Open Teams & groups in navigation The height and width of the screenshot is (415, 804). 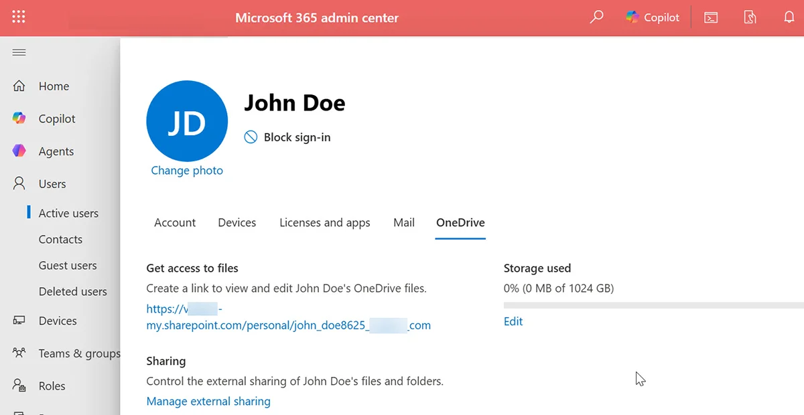coord(79,353)
